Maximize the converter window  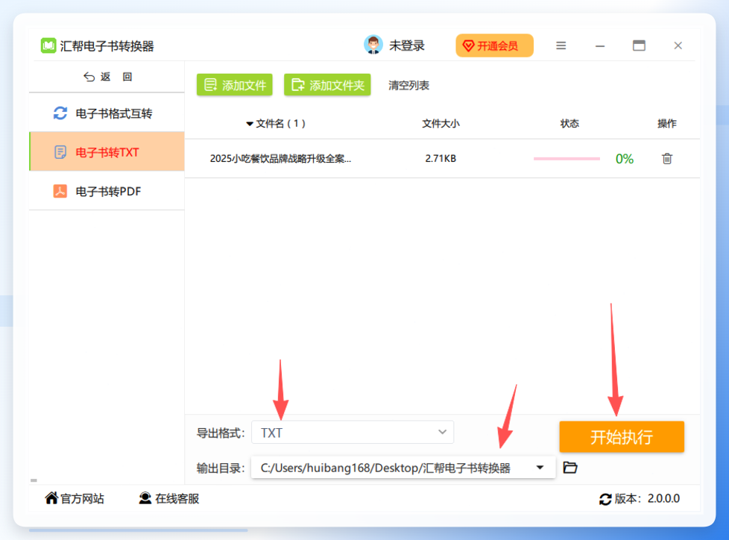pyautogui.click(x=639, y=45)
